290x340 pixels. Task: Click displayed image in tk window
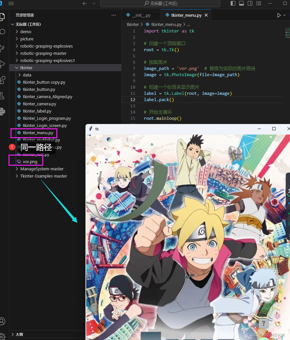click(x=188, y=237)
